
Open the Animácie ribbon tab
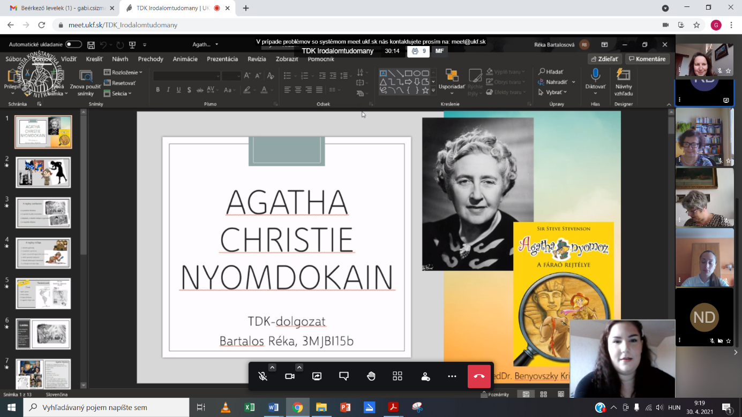pyautogui.click(x=185, y=59)
